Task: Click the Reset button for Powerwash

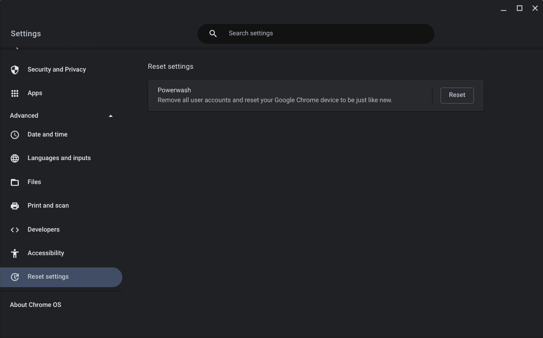Action: pos(456,95)
